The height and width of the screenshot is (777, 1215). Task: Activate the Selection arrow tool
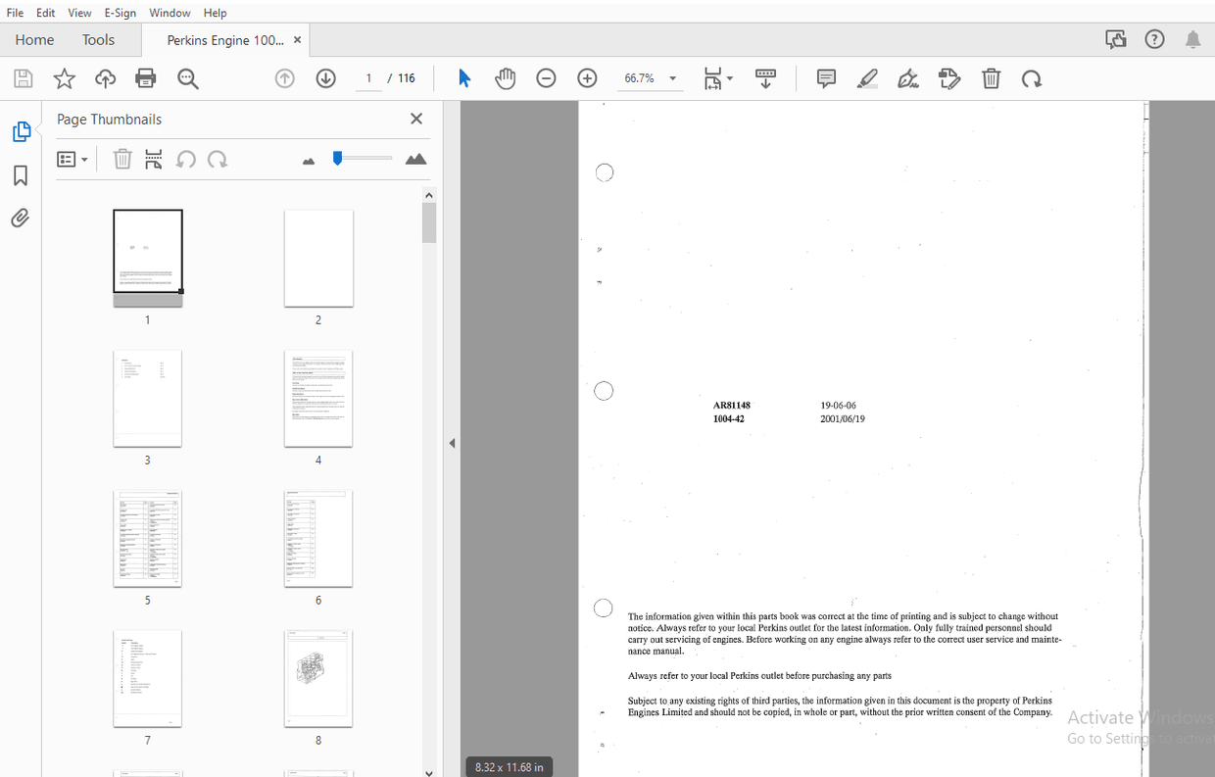click(464, 79)
